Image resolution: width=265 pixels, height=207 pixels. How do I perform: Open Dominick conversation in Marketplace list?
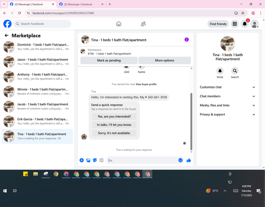pos(37,47)
